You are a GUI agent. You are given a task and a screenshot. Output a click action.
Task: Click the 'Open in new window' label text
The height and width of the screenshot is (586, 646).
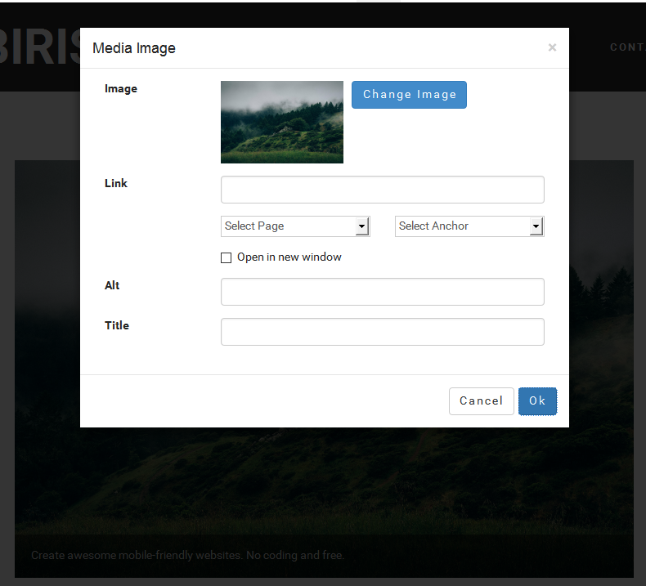(x=289, y=257)
